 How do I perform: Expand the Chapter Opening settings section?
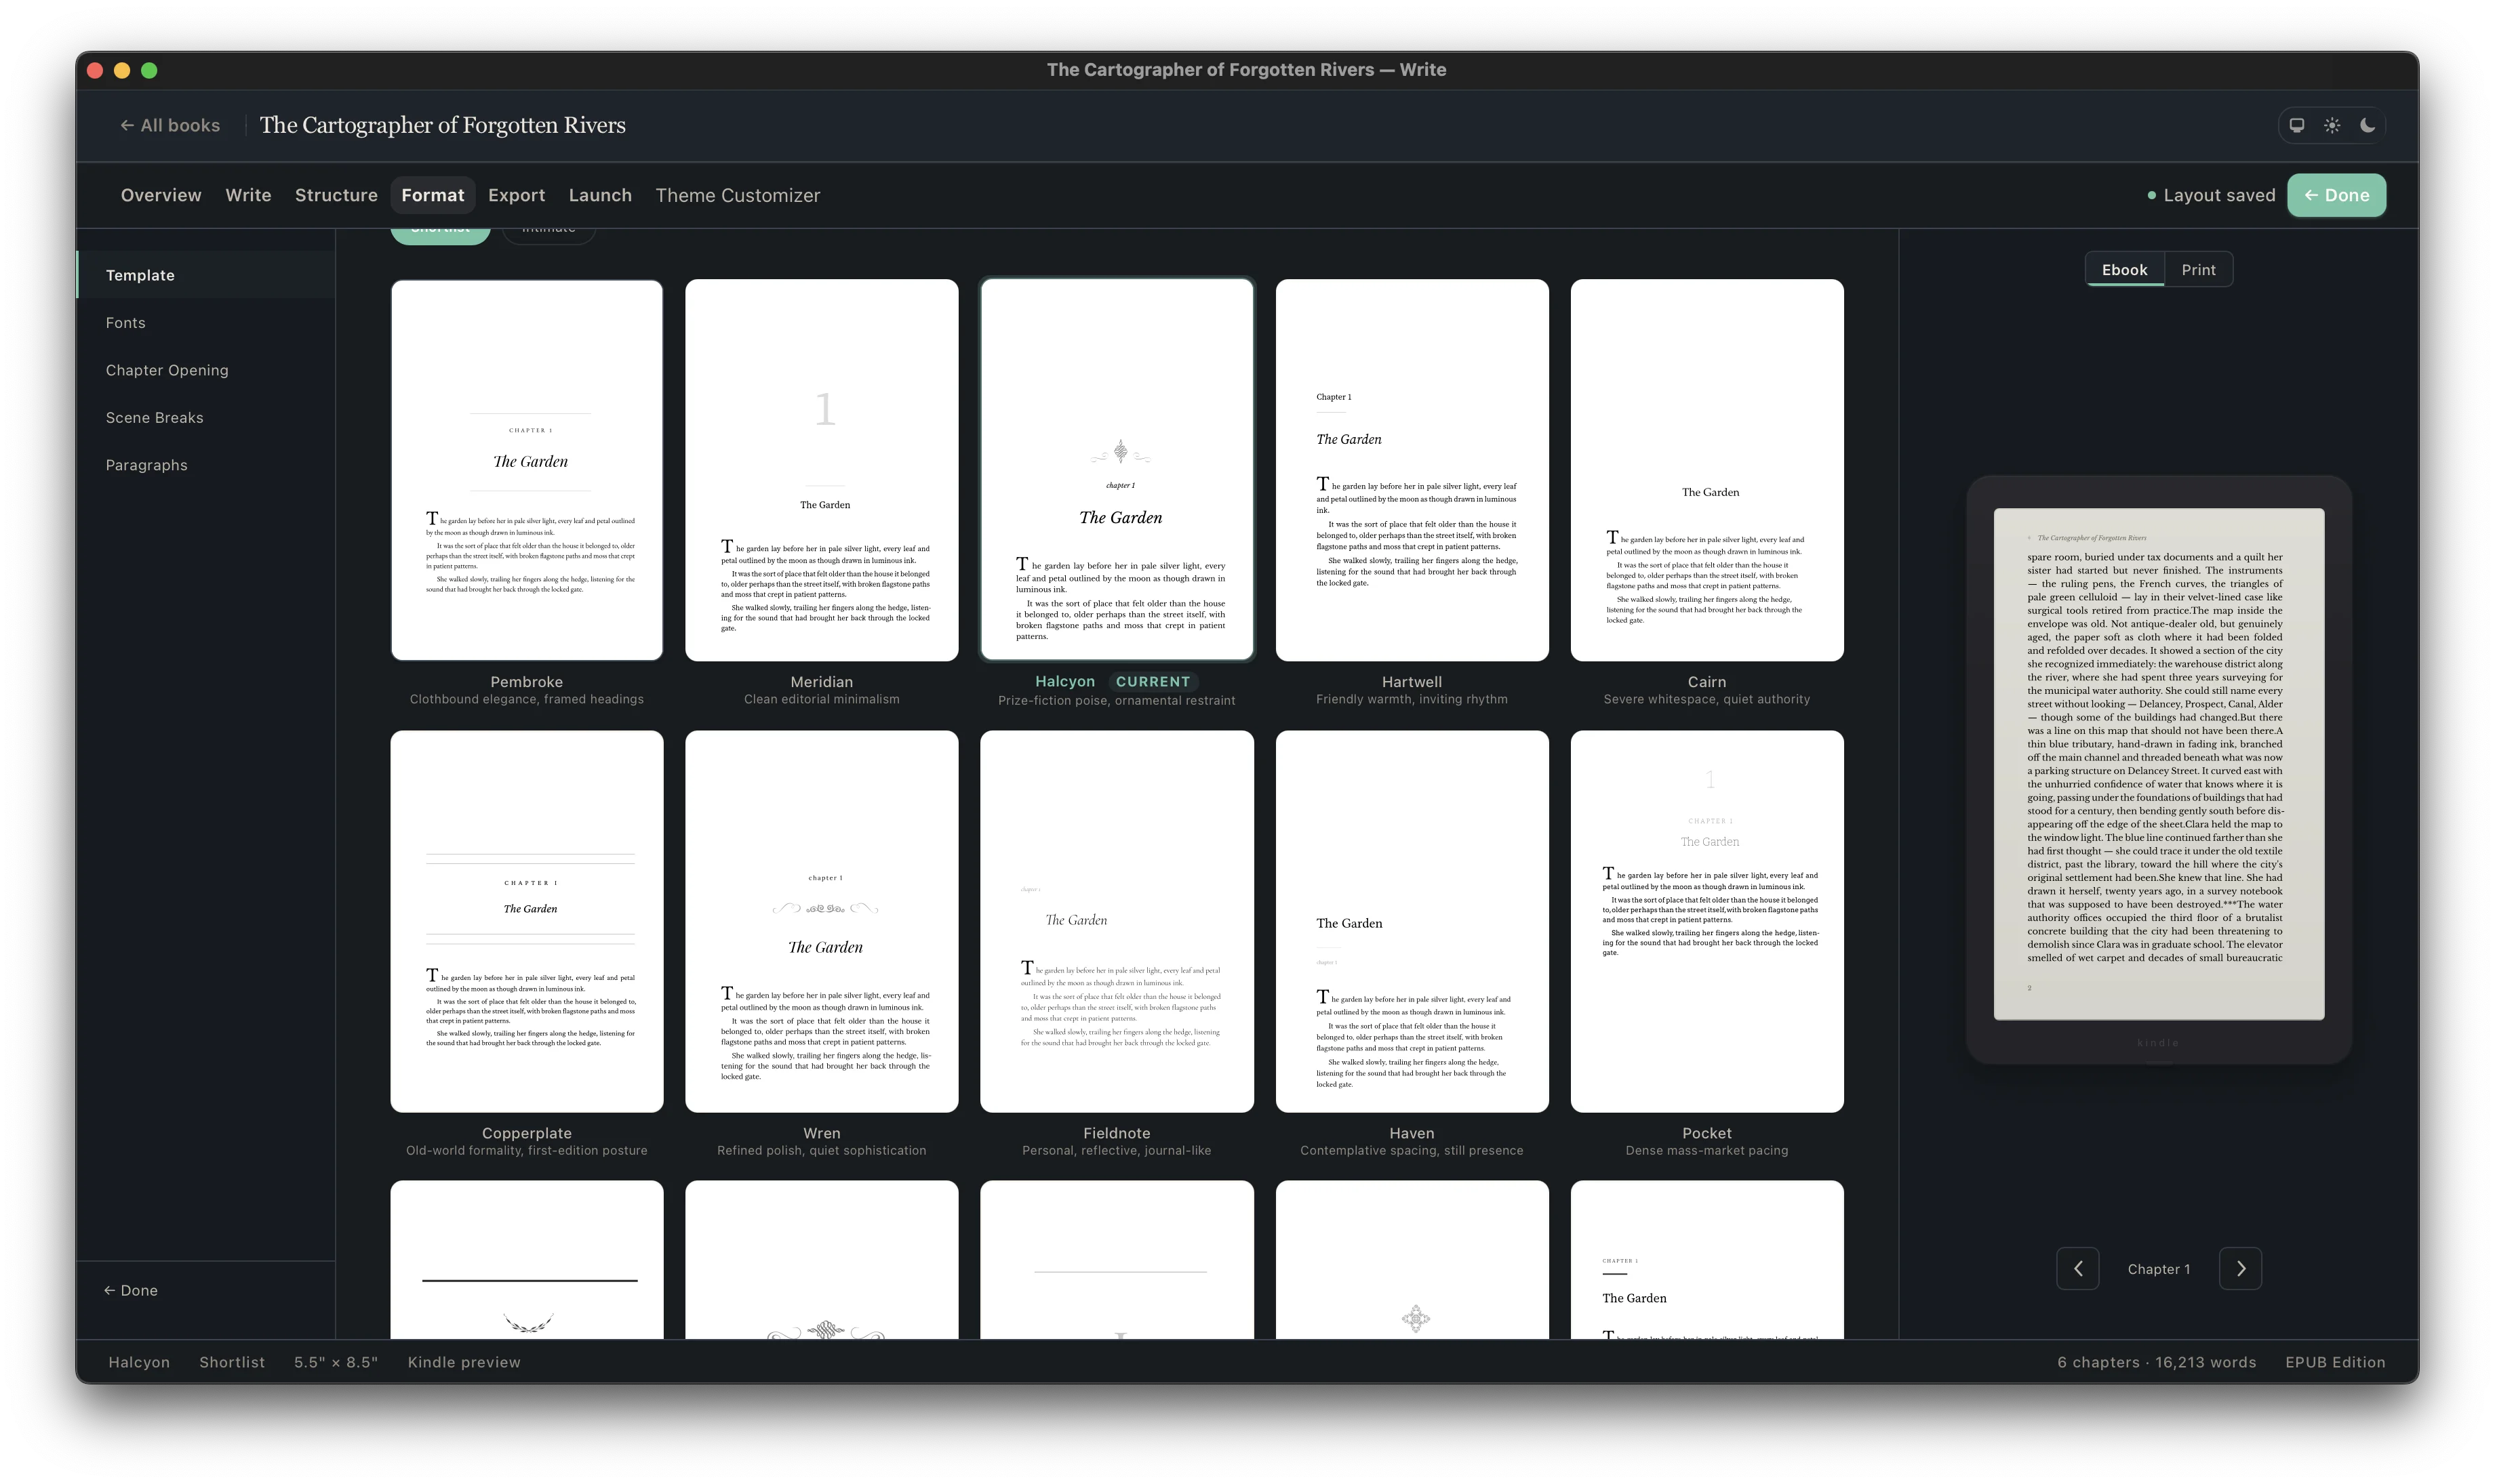tap(168, 370)
